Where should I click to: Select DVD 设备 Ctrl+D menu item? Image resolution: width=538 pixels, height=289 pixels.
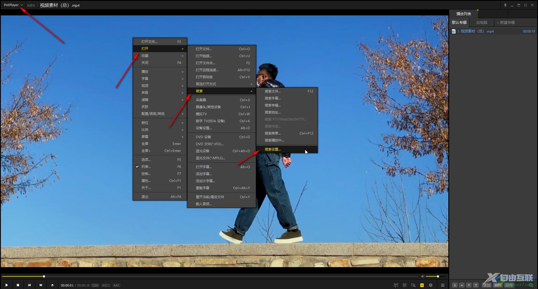click(222, 137)
